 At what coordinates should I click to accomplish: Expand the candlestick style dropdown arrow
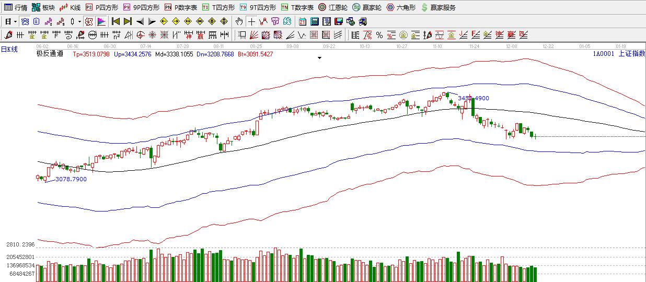tap(79, 21)
